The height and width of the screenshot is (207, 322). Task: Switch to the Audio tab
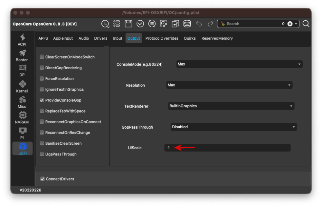84,38
